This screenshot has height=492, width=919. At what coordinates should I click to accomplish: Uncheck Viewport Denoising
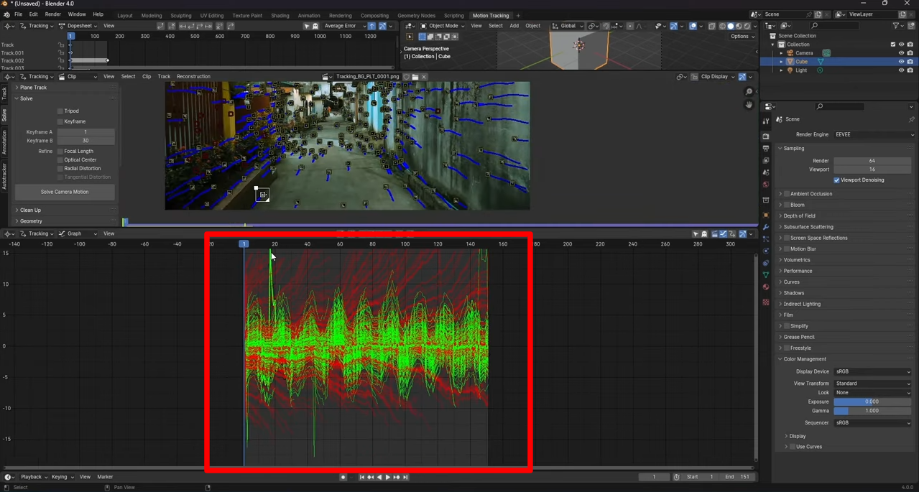click(x=836, y=180)
